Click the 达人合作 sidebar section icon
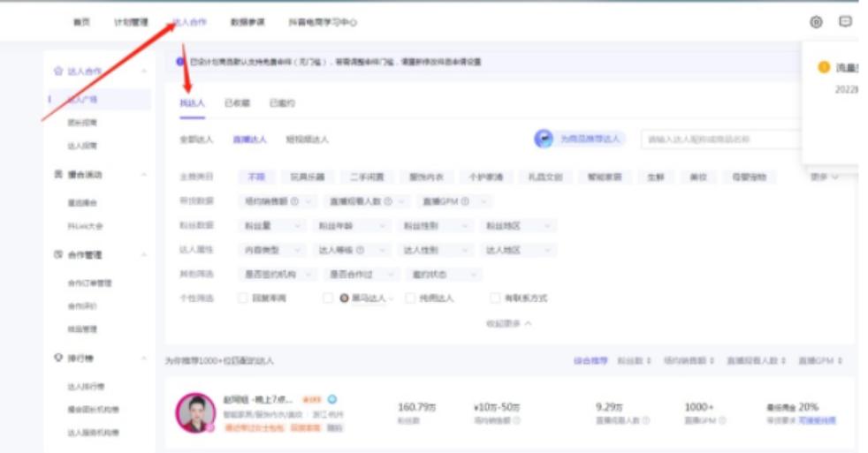 [58, 71]
